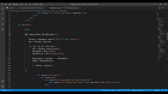Open the Extensions view

(3, 30)
